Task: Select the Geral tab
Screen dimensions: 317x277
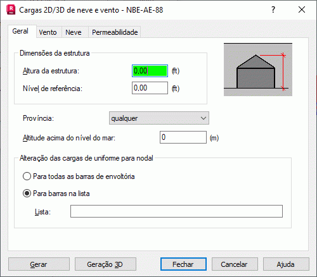Action: 20,31
